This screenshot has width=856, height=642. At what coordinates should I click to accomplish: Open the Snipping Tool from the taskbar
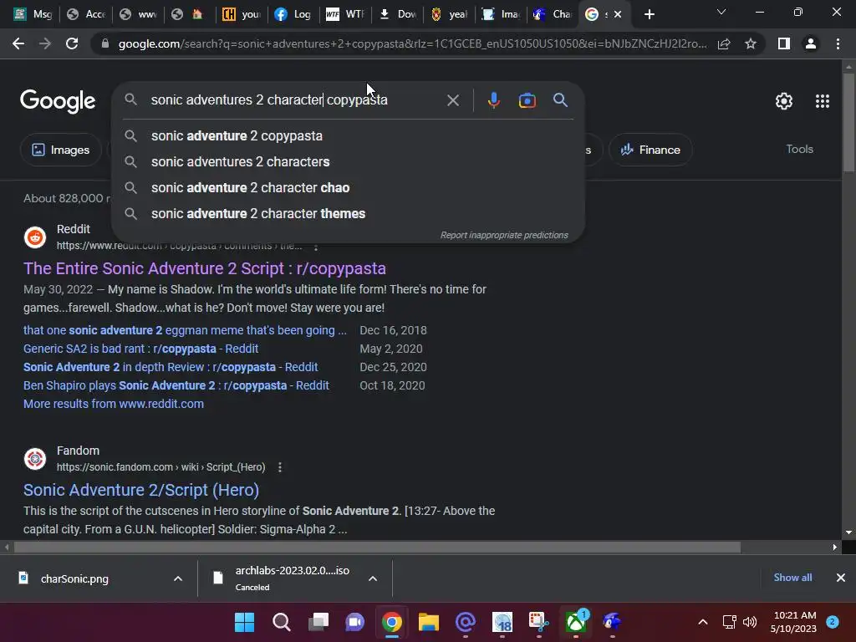539,622
